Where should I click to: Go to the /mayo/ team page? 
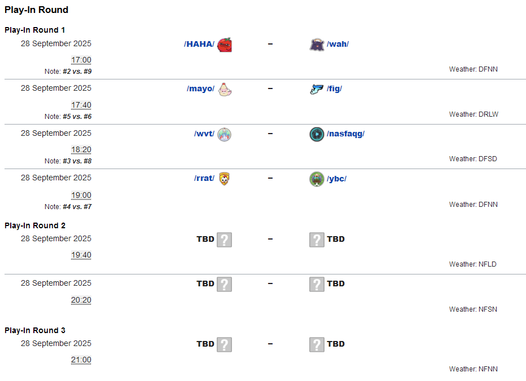[200, 89]
